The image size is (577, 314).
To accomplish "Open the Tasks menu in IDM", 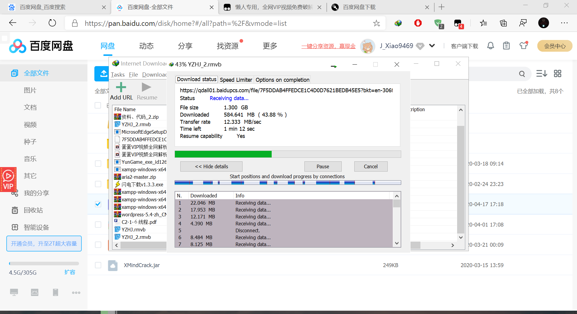I will pos(118,75).
